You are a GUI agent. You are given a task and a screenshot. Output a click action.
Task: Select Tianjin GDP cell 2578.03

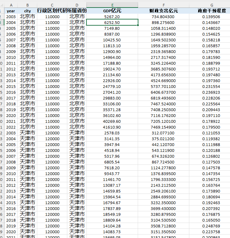coord(112,133)
